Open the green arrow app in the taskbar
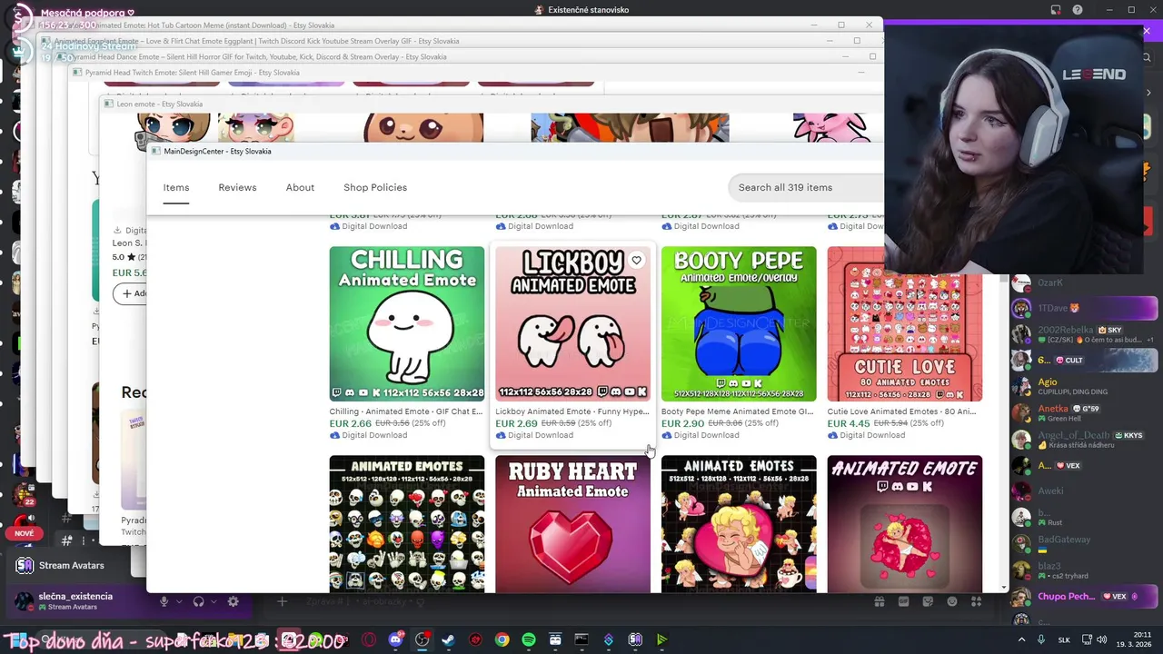 pyautogui.click(x=661, y=639)
